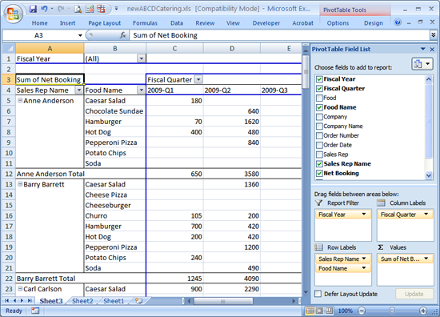Close the PivotTable Field List pane
This screenshot has height=317, width=440.
point(432,49)
